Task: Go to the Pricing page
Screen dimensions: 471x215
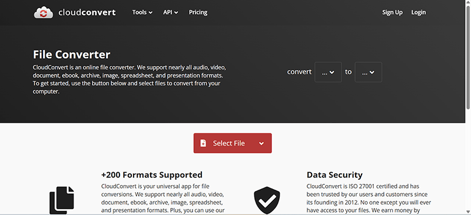Action: click(198, 12)
